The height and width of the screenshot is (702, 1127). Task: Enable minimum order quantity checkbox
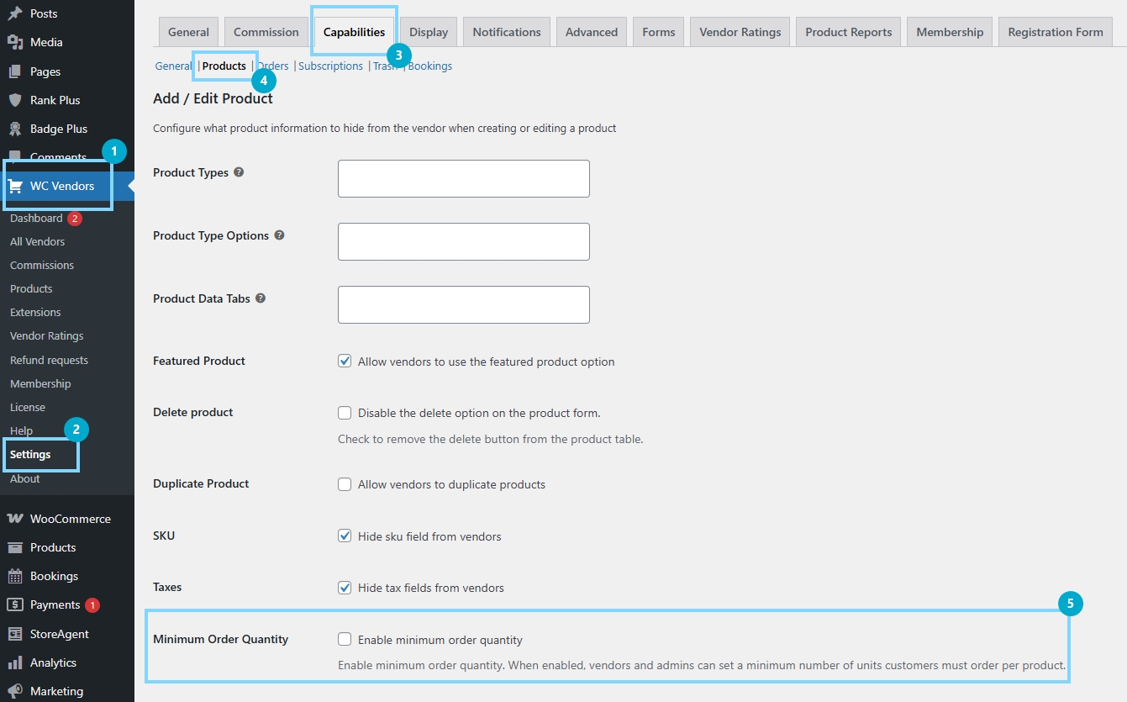[345, 640]
